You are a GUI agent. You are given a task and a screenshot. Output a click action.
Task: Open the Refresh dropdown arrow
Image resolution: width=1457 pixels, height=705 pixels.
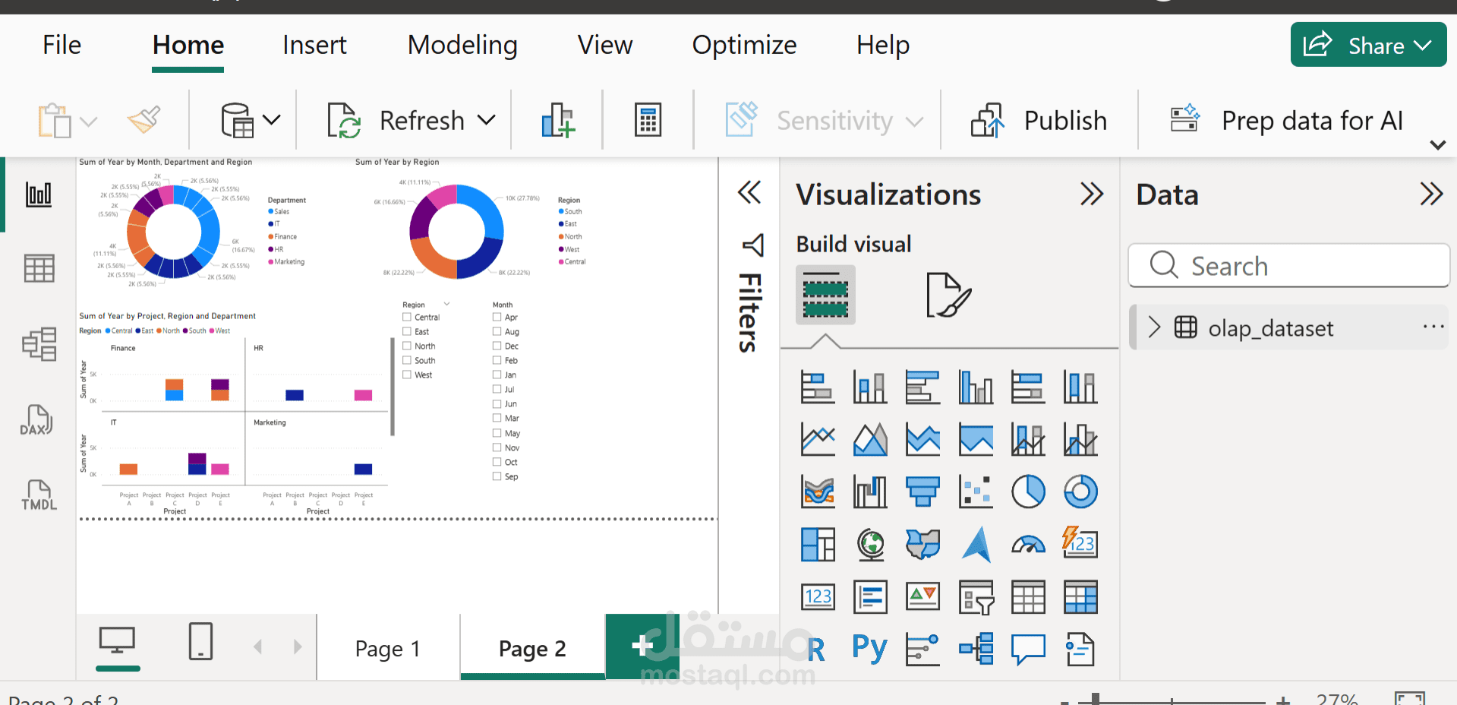[x=487, y=120]
